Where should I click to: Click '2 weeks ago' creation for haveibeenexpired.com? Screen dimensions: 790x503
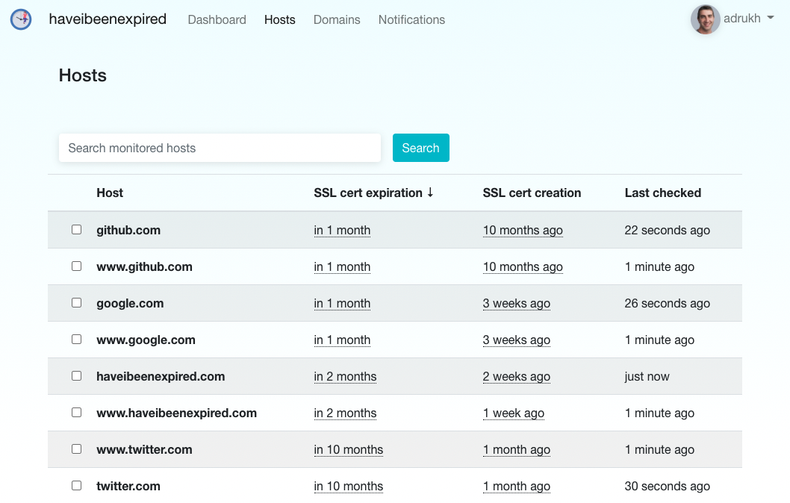point(517,377)
